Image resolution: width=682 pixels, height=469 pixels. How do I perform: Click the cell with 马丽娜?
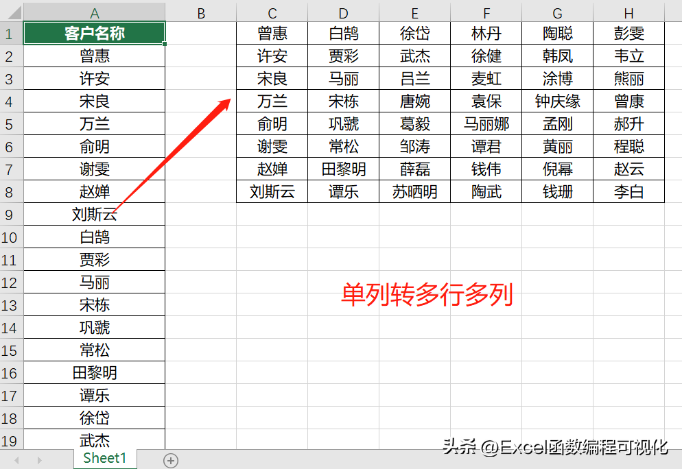tap(486, 124)
